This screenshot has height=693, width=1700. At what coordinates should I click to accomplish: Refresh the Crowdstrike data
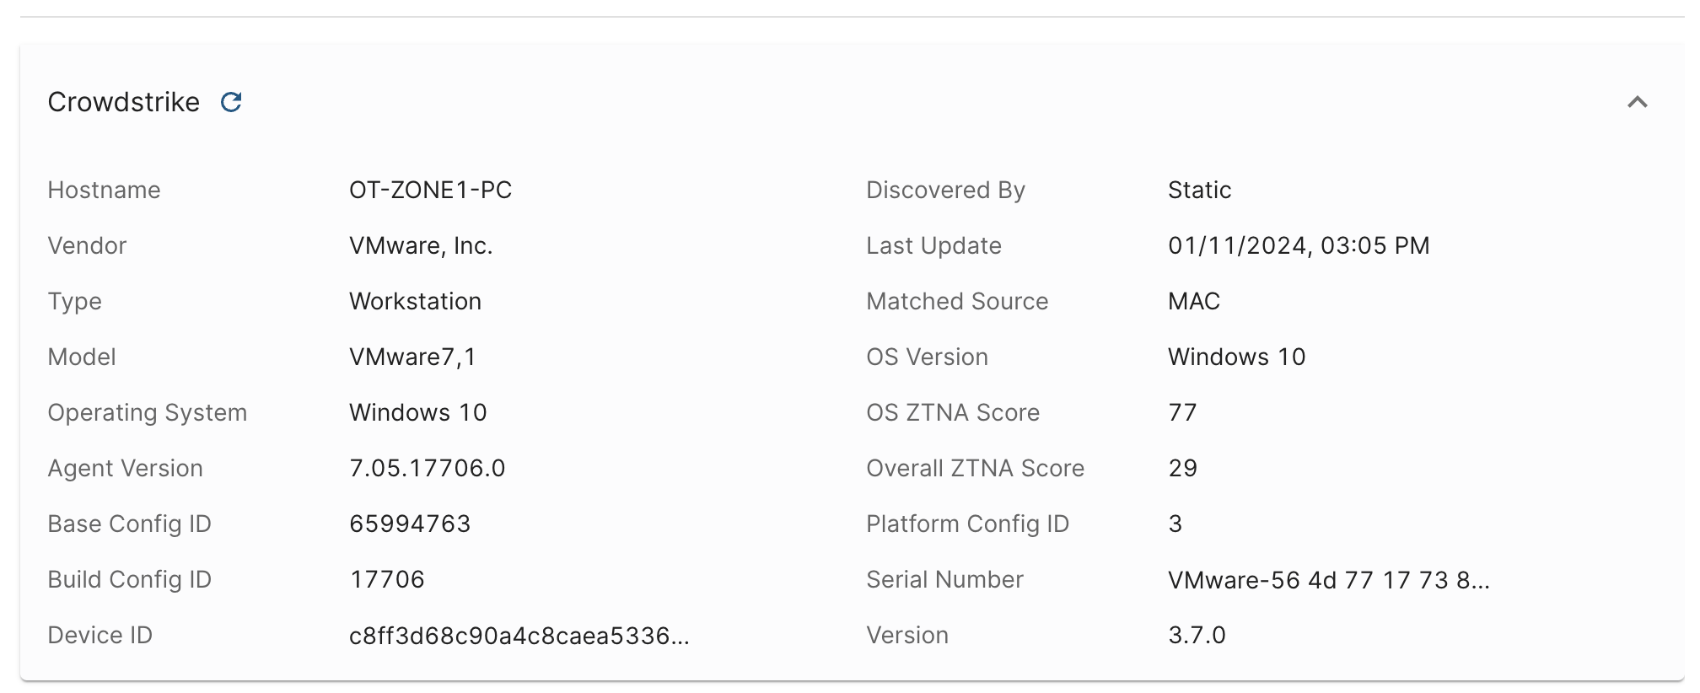click(231, 102)
